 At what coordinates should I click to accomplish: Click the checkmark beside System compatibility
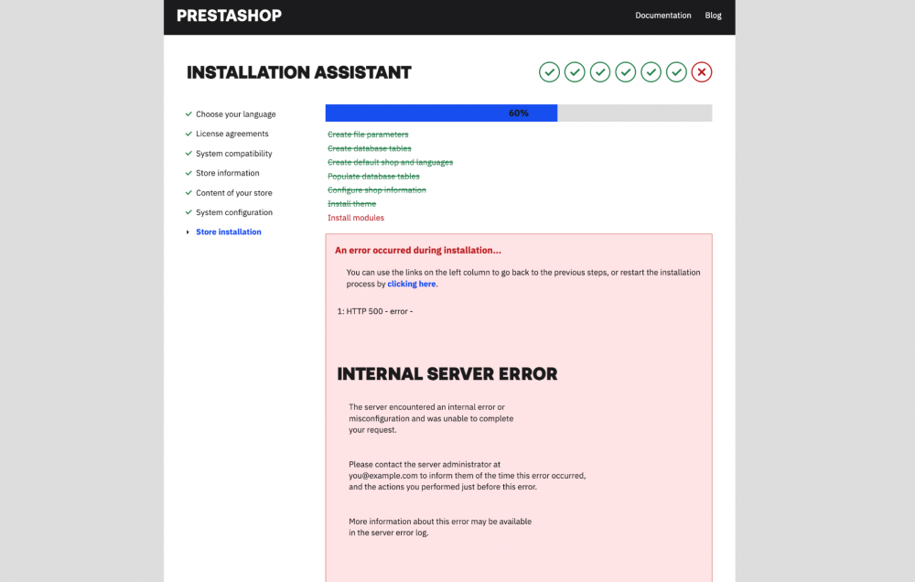pyautogui.click(x=188, y=153)
